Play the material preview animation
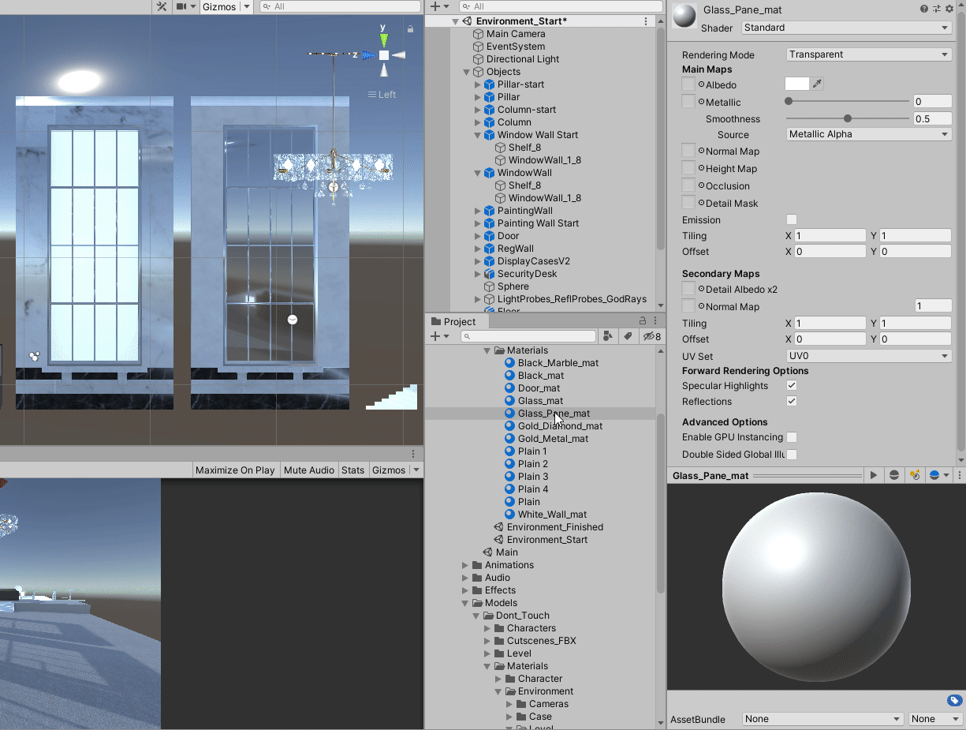 [x=873, y=474]
